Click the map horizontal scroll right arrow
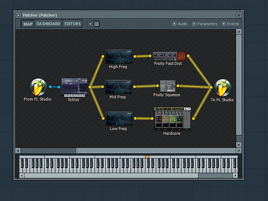 tap(239, 151)
